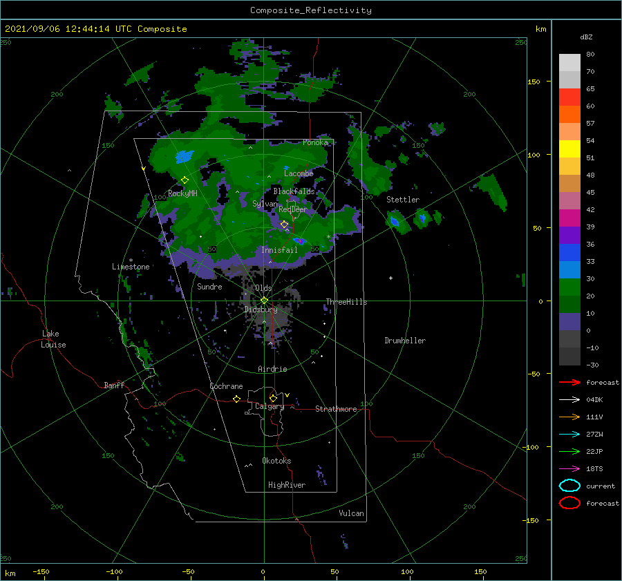The width and height of the screenshot is (622, 581).
Task: Click the yellow diamond marker above Calgary
Action: click(x=273, y=398)
